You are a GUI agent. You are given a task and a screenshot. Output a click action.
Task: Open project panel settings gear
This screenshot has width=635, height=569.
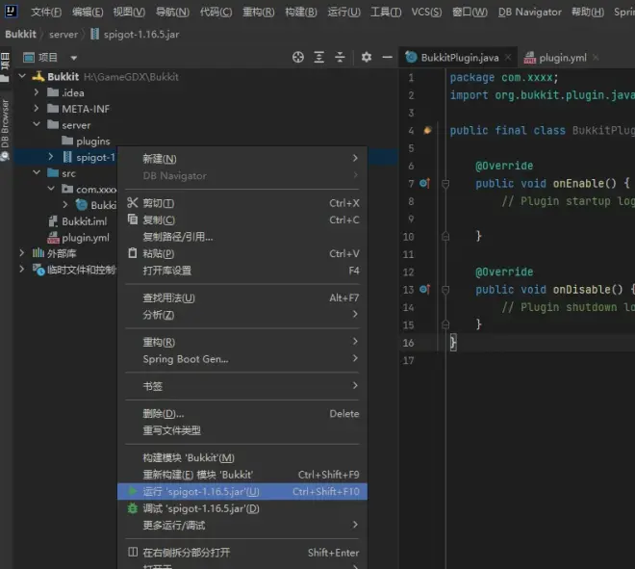[367, 57]
